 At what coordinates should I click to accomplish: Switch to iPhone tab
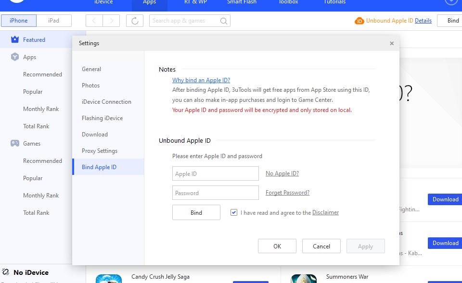tap(19, 21)
